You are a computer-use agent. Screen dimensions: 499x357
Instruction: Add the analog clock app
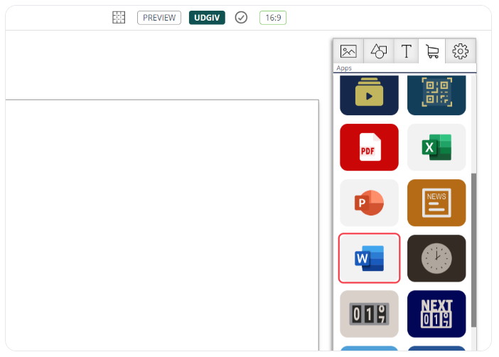point(436,258)
